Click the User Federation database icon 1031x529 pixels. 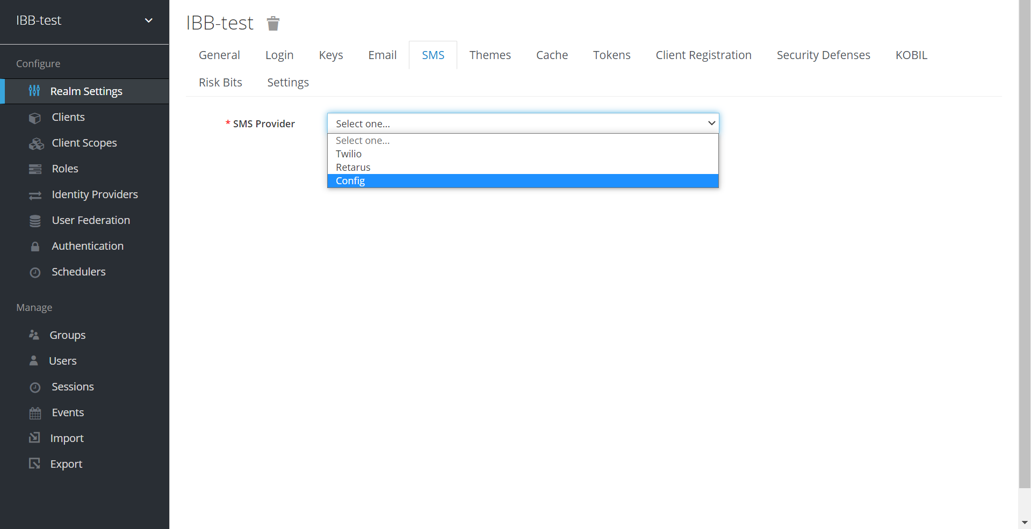point(35,221)
